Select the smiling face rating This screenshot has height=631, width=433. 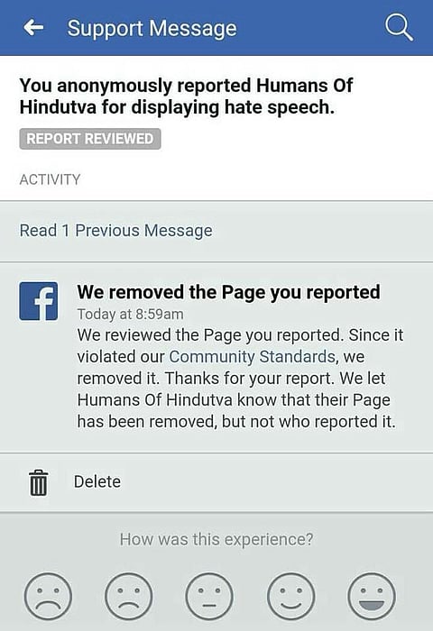tap(290, 597)
